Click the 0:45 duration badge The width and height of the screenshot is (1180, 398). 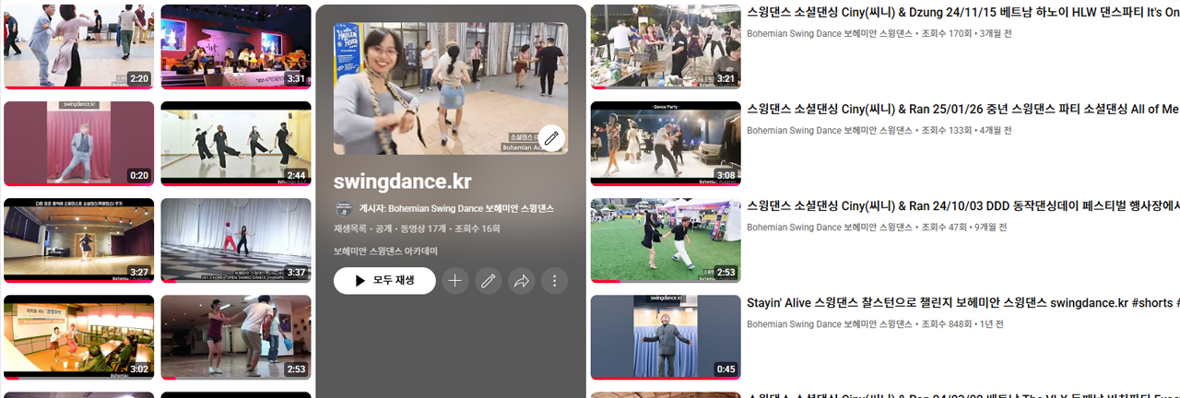(x=726, y=369)
